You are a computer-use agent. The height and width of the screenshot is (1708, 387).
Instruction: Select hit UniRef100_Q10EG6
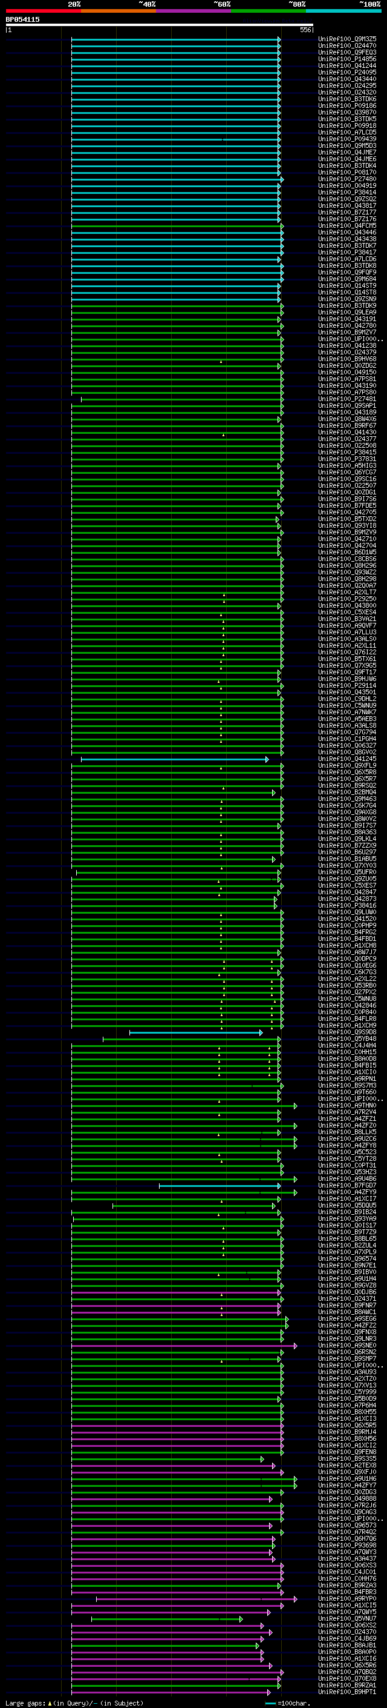[x=347, y=966]
